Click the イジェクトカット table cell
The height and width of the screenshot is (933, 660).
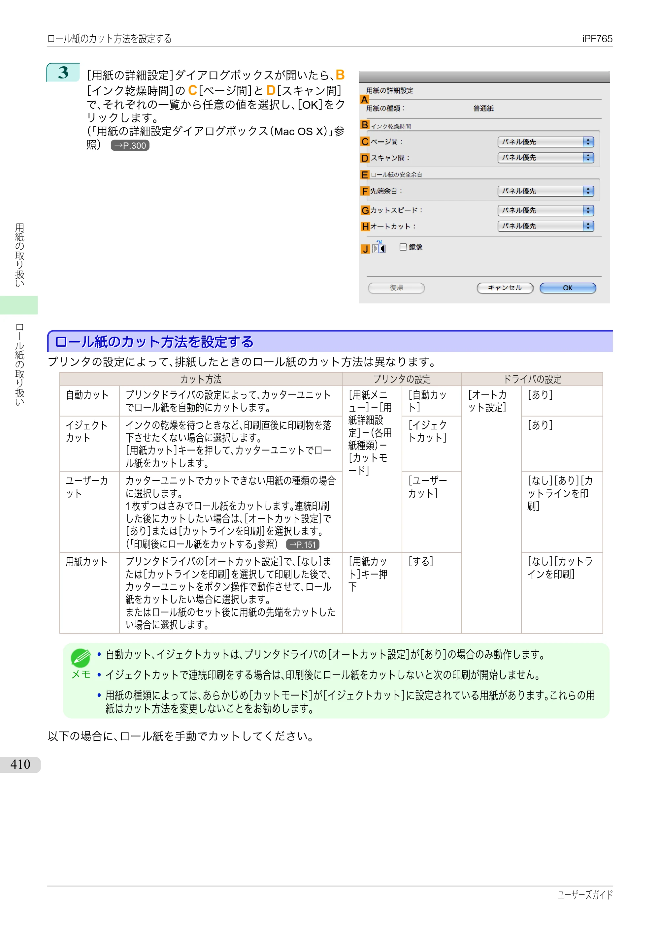pyautogui.click(x=89, y=444)
